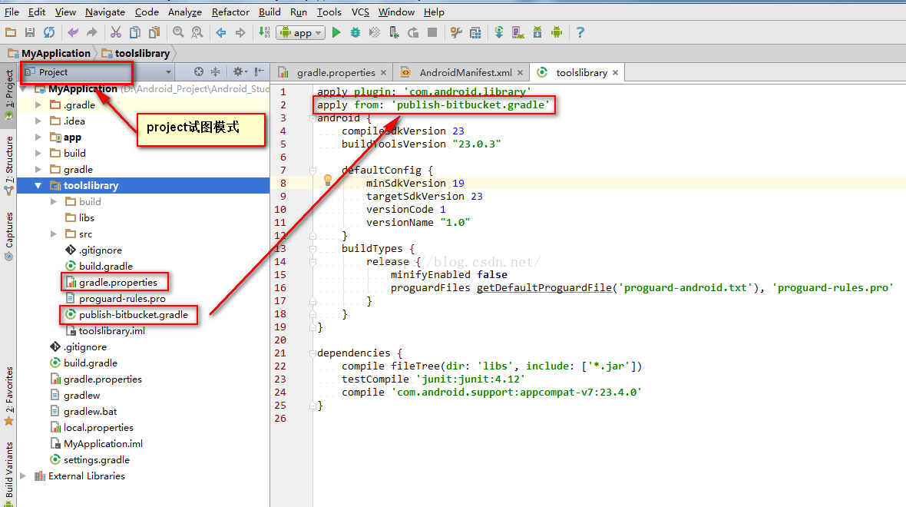Open the Structure tool window tab
Screen dimensions: 906x507
[9, 165]
